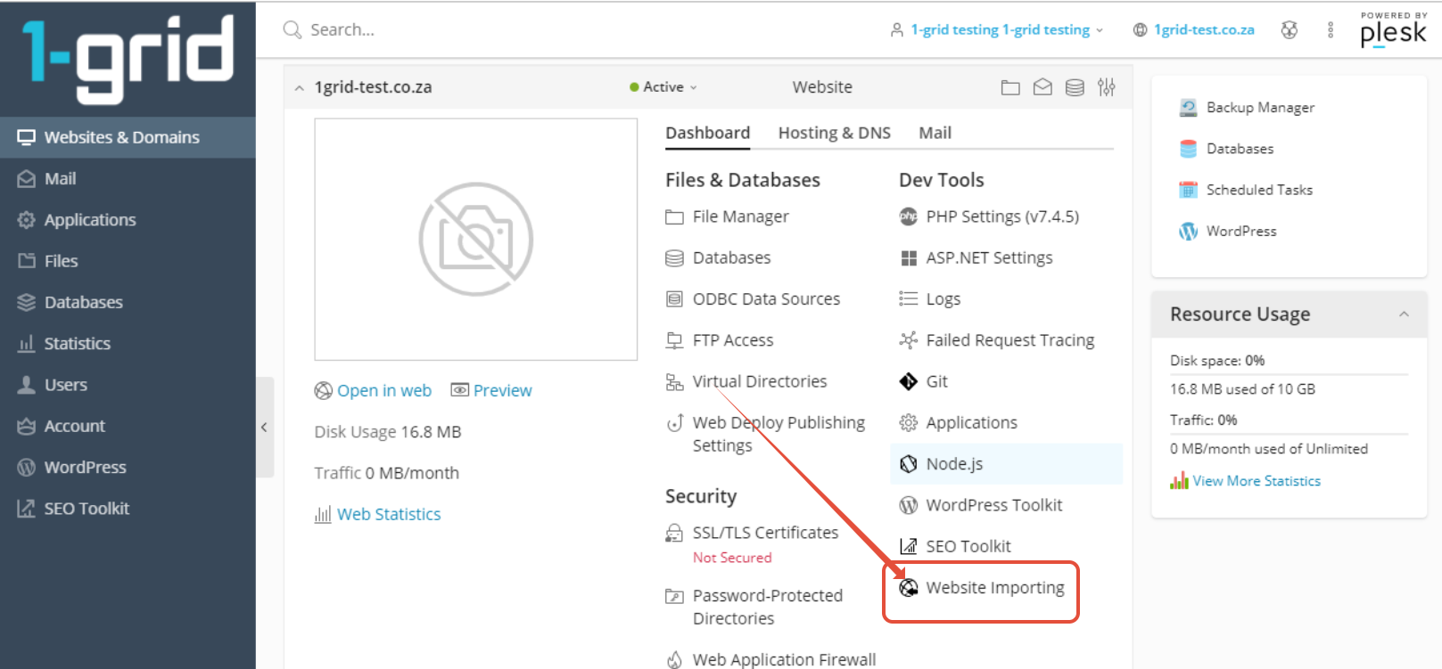
Task: Click the Node.js icon
Action: point(908,464)
